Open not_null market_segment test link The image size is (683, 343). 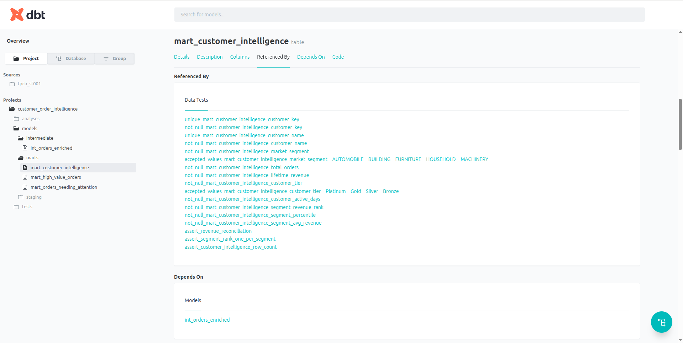(247, 151)
